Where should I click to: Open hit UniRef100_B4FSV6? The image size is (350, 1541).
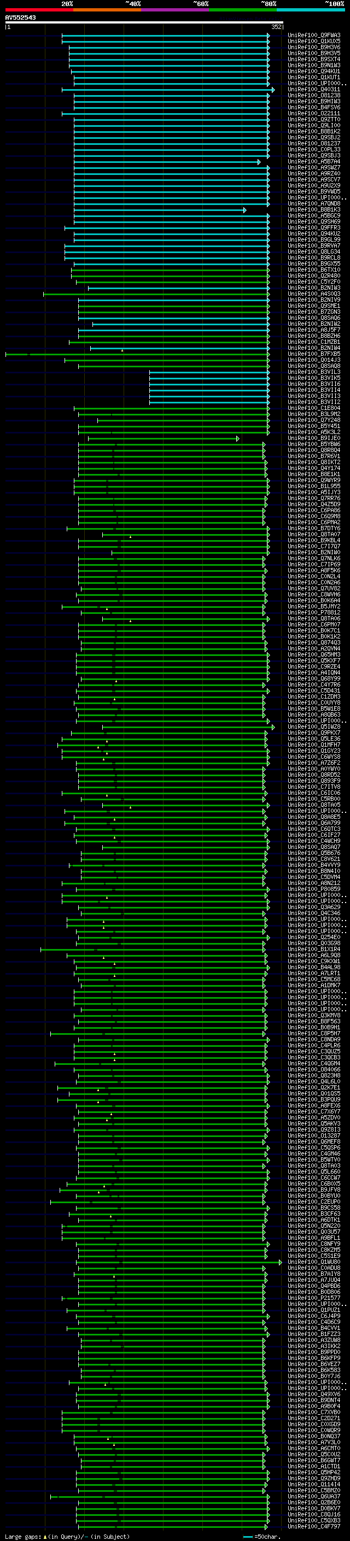(314, 108)
